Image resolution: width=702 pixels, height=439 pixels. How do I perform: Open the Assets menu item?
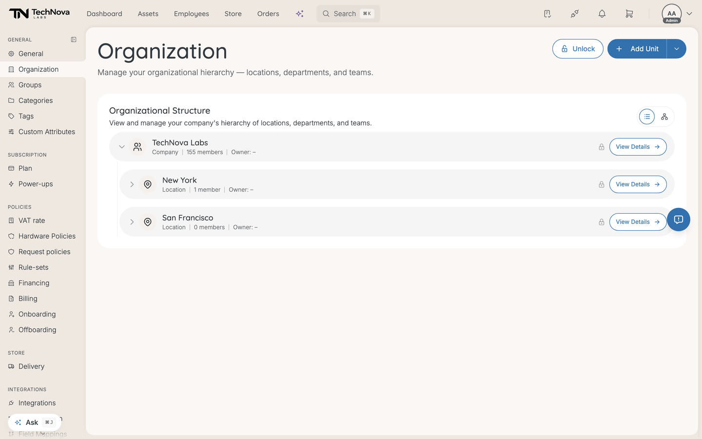click(x=148, y=14)
